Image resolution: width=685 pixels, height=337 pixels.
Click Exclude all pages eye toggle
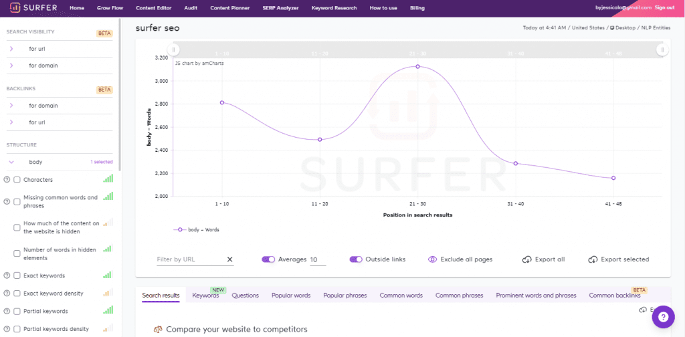(433, 259)
